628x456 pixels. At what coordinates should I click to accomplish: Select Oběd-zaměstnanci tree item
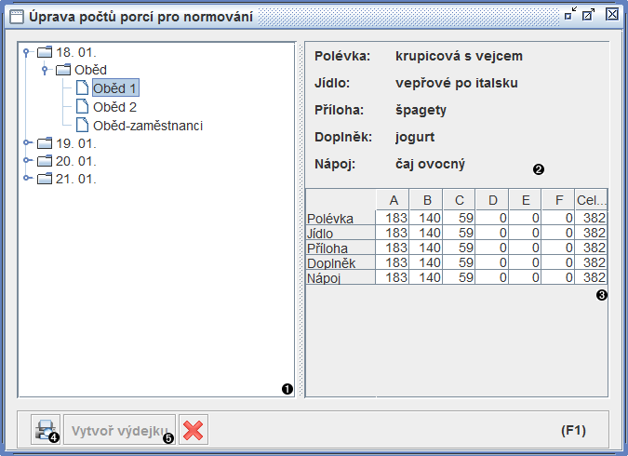click(147, 125)
